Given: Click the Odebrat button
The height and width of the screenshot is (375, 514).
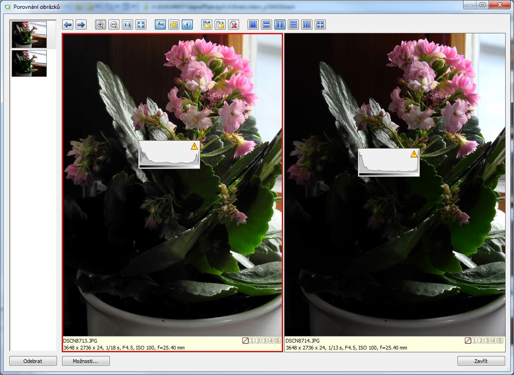Looking at the screenshot, I should 33,361.
